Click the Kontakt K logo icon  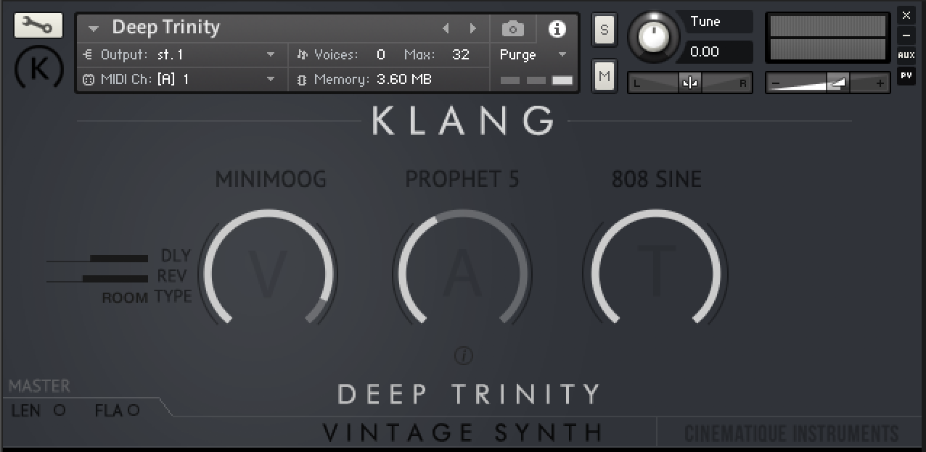pyautogui.click(x=38, y=69)
